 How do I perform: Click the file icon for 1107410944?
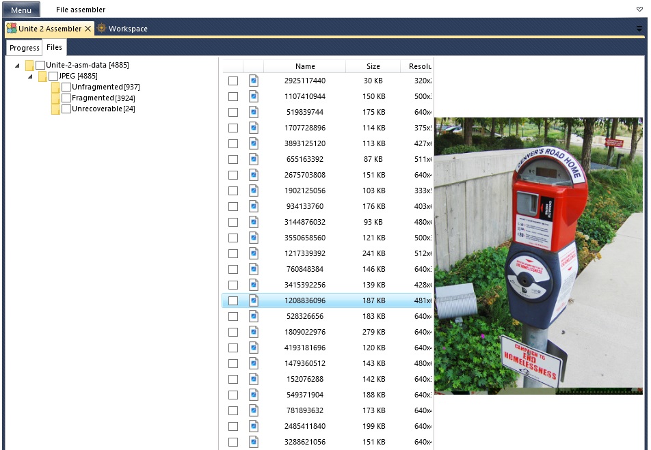(x=254, y=96)
